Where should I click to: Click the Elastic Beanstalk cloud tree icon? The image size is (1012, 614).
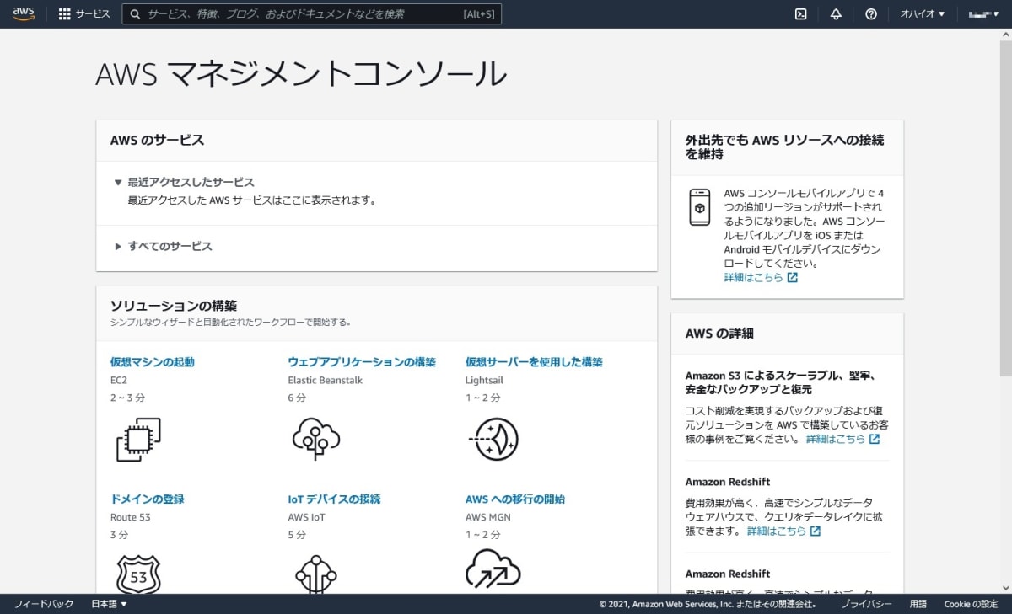tap(315, 438)
